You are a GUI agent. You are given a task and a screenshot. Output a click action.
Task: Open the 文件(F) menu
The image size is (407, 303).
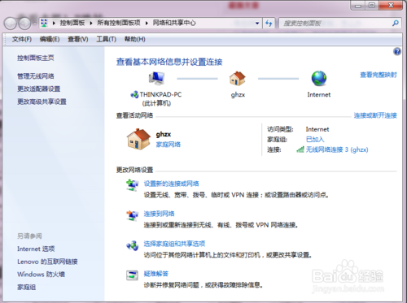click(22, 40)
